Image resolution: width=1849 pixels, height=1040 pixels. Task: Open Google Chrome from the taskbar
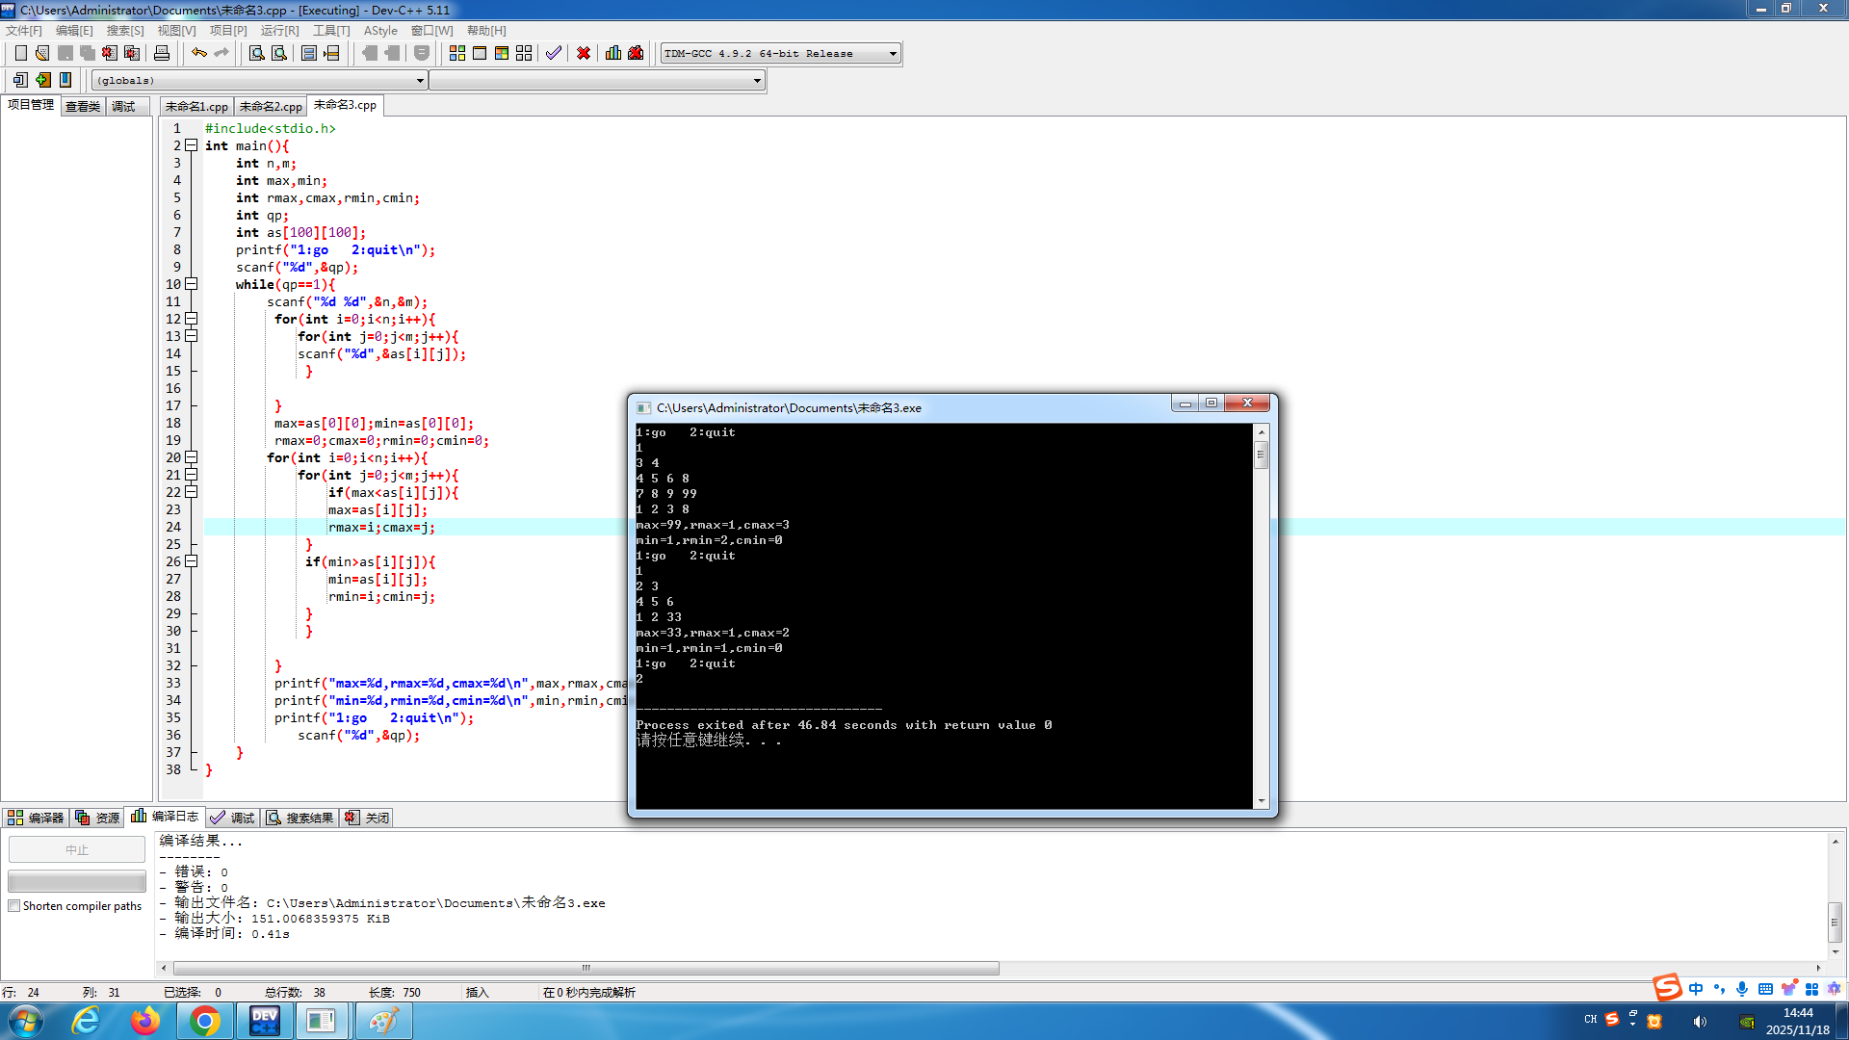204,1021
